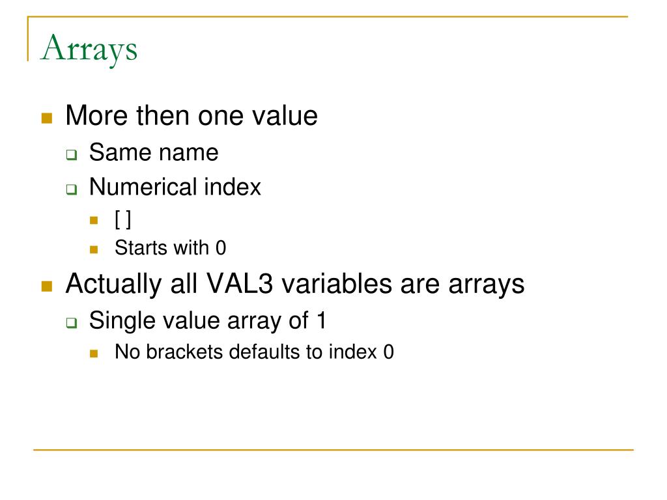The width and height of the screenshot is (667, 500).
Task: Click the Single value array of 1 text
Action: point(208,320)
